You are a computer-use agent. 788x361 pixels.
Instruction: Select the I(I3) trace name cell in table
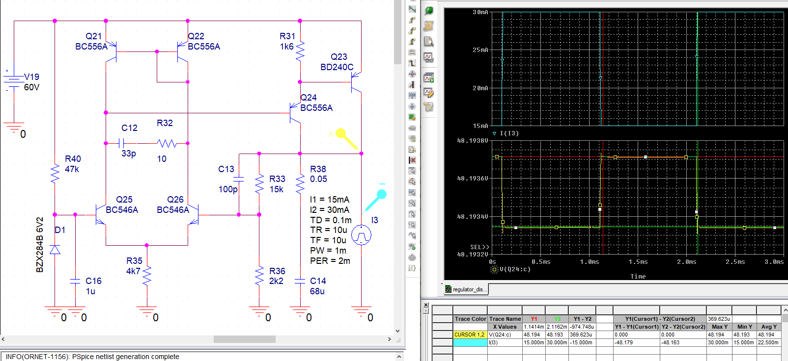click(x=505, y=342)
